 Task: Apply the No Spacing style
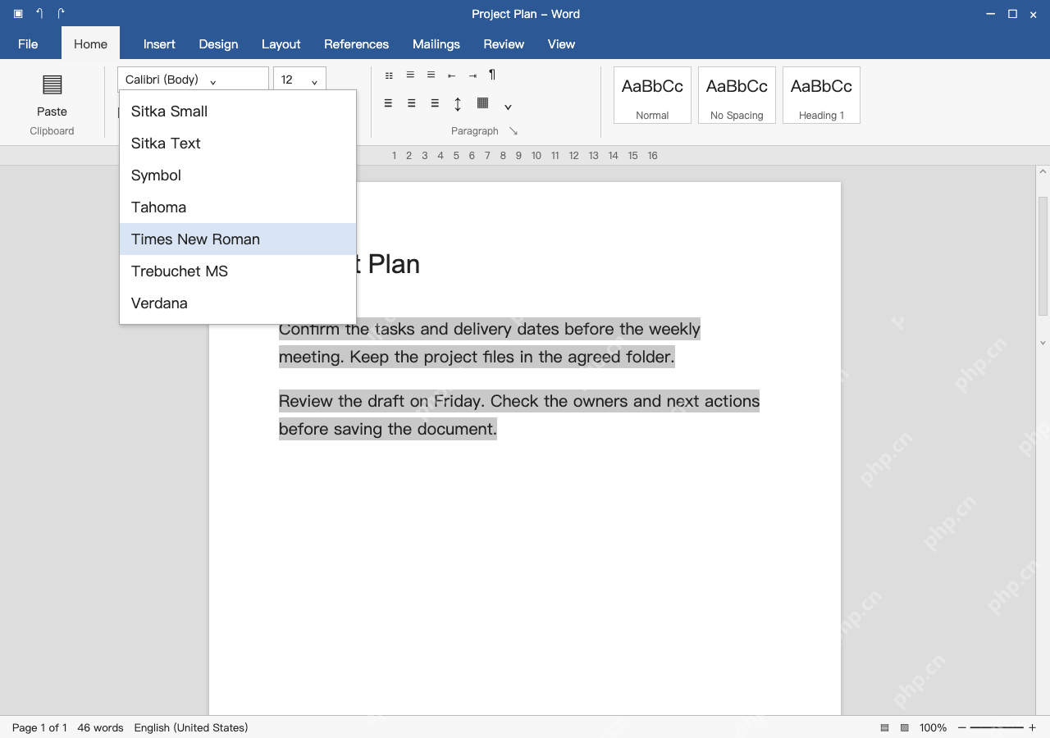(737, 95)
